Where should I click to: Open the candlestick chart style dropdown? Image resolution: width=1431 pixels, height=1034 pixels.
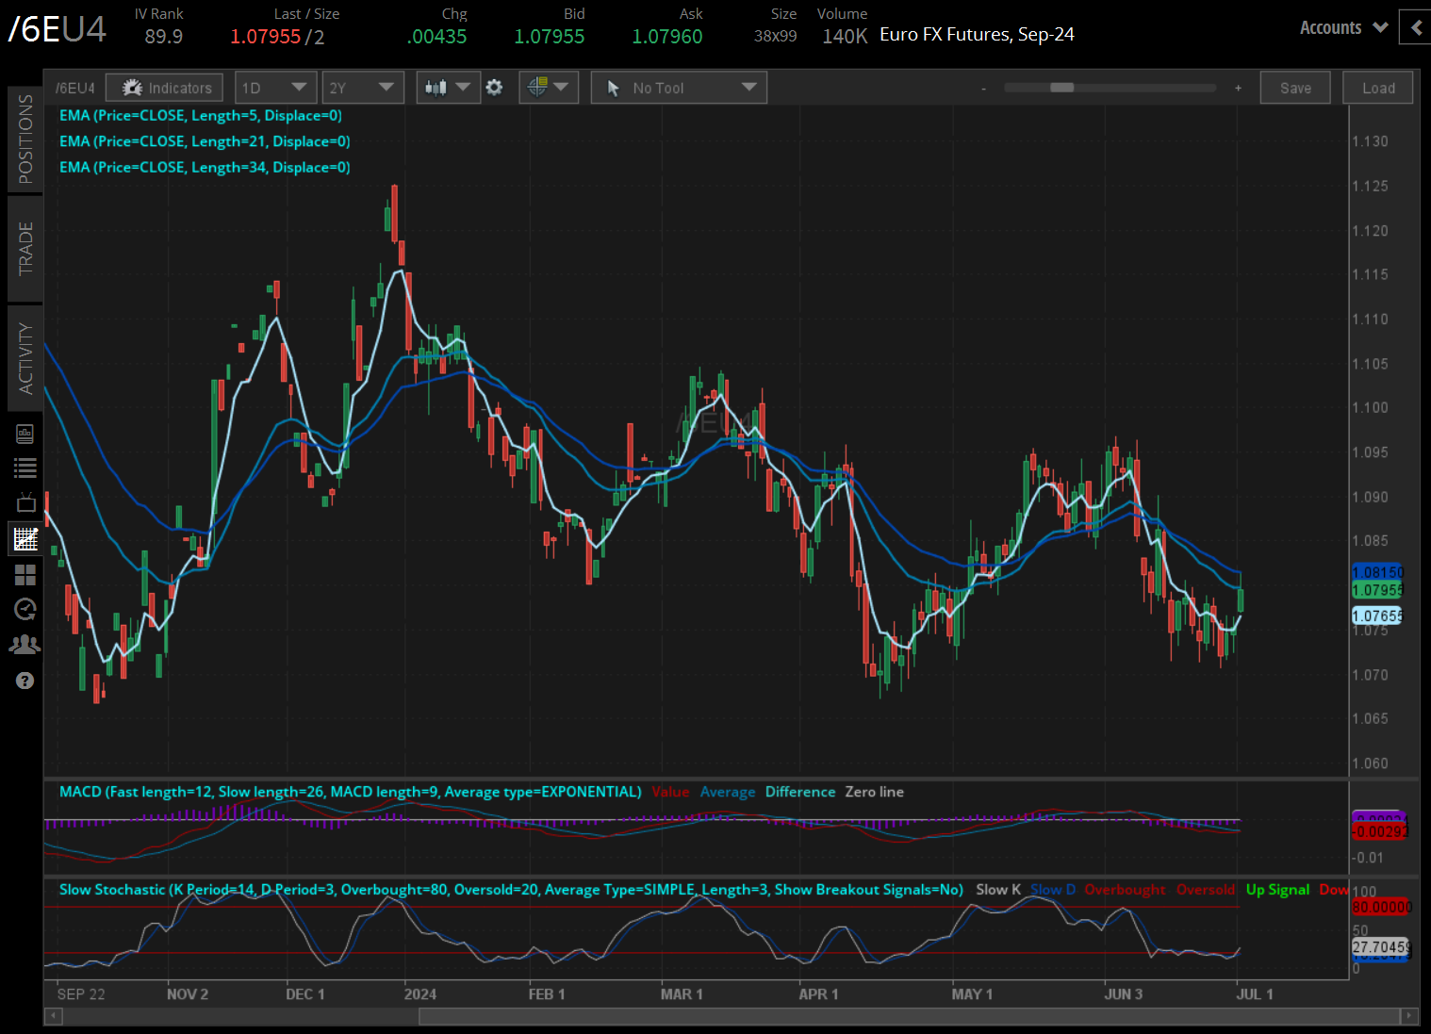click(448, 88)
